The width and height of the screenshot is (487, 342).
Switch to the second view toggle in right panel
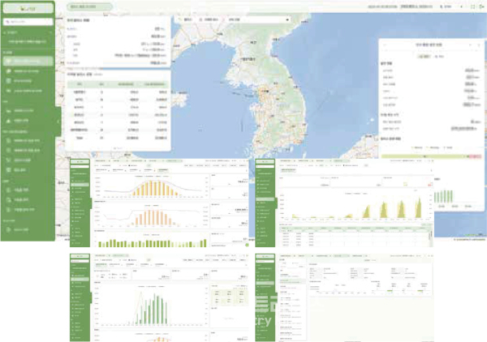coord(439,57)
